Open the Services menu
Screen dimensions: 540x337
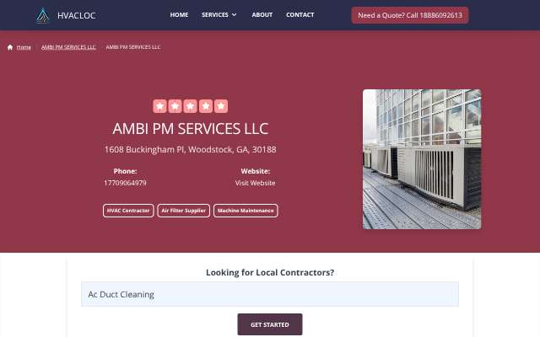[x=215, y=15]
